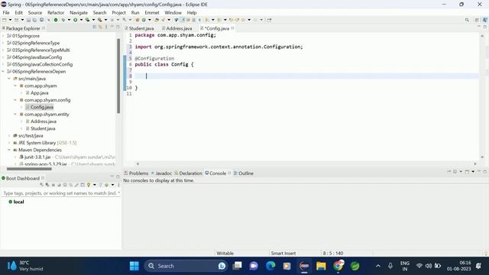Open the Navigate menu
Image resolution: width=489 pixels, height=275 pixels.
click(x=79, y=12)
